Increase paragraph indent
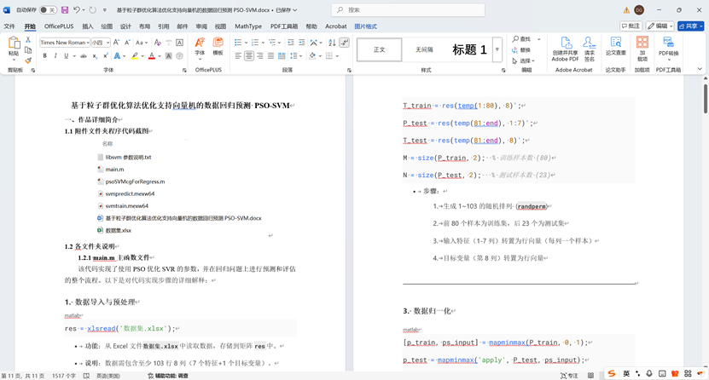 point(301,43)
